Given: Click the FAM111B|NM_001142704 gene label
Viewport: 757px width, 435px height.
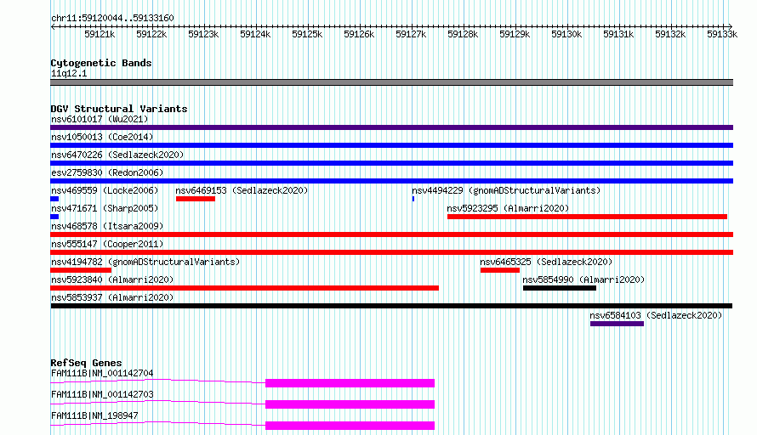Looking at the screenshot, I should coord(102,373).
